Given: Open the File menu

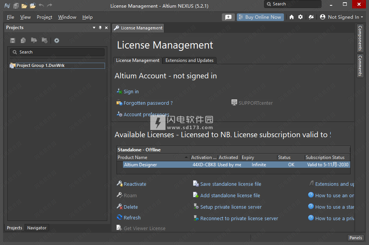Looking at the screenshot, I should (x=10, y=17).
